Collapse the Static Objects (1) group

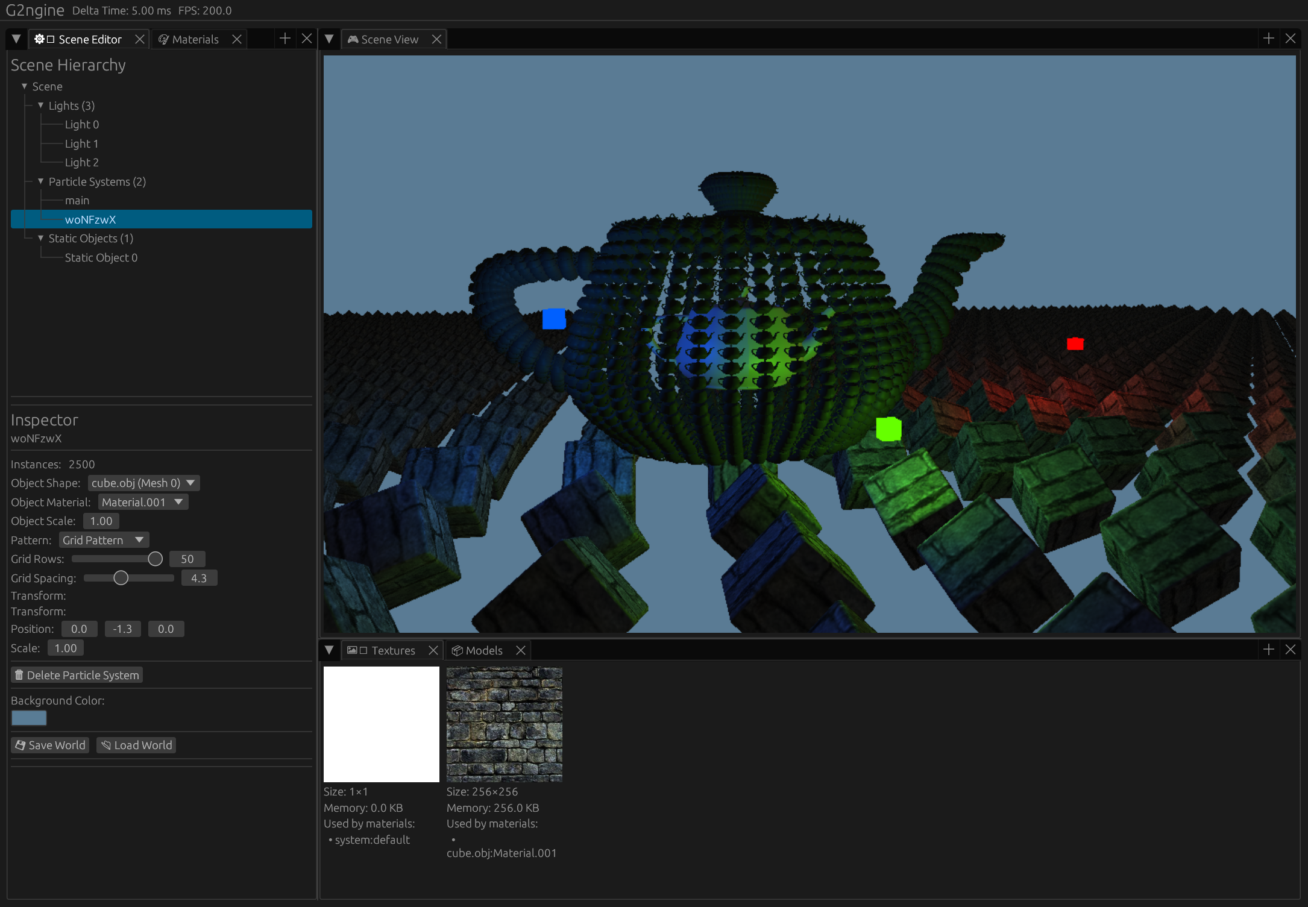pyautogui.click(x=41, y=238)
